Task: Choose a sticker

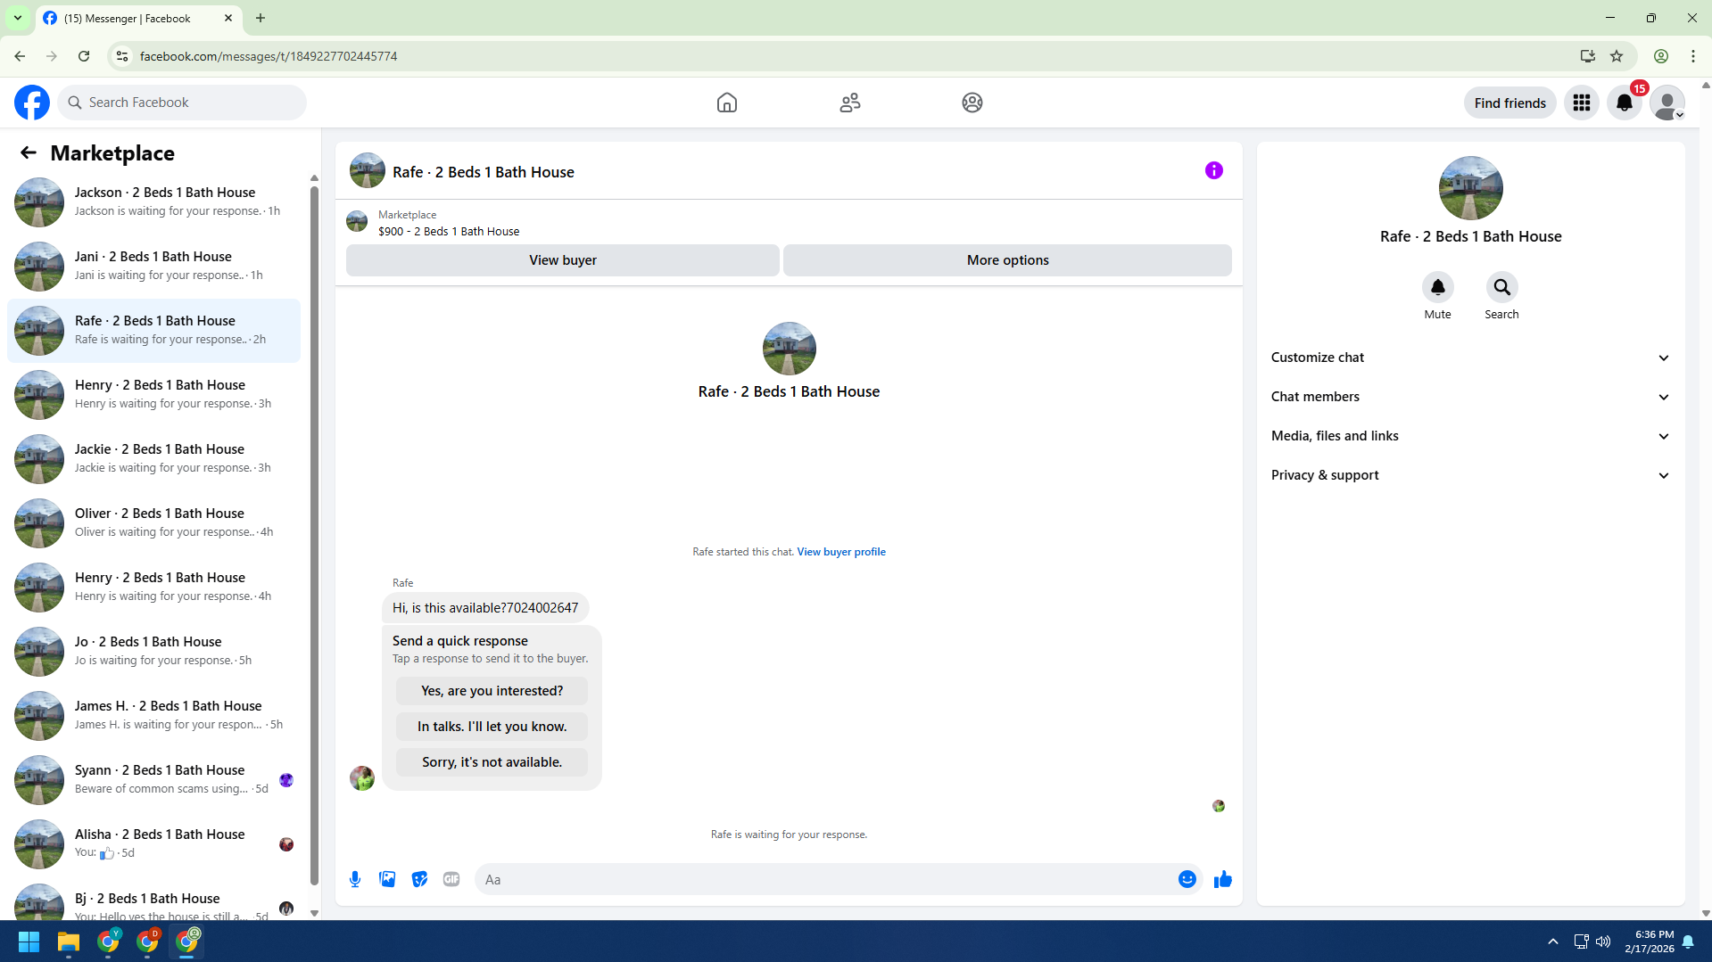Action: (x=419, y=879)
